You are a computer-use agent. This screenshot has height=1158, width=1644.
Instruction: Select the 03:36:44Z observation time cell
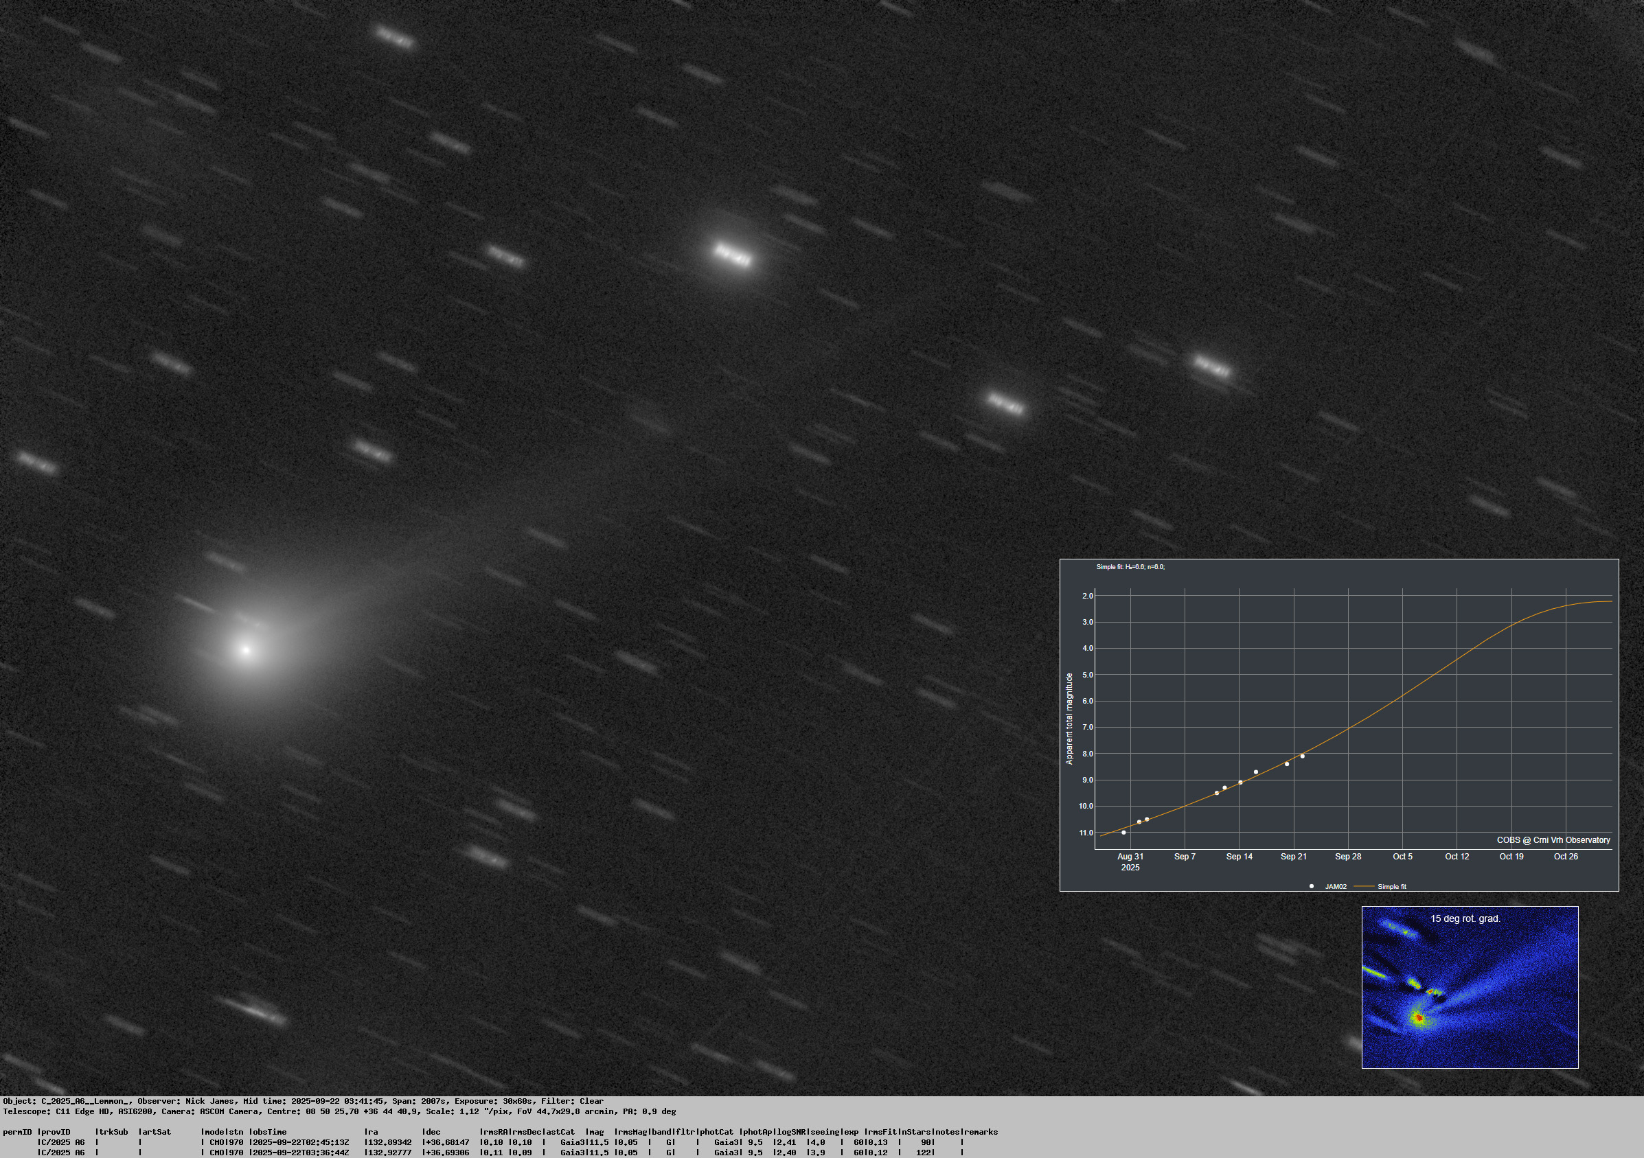[x=300, y=1153]
